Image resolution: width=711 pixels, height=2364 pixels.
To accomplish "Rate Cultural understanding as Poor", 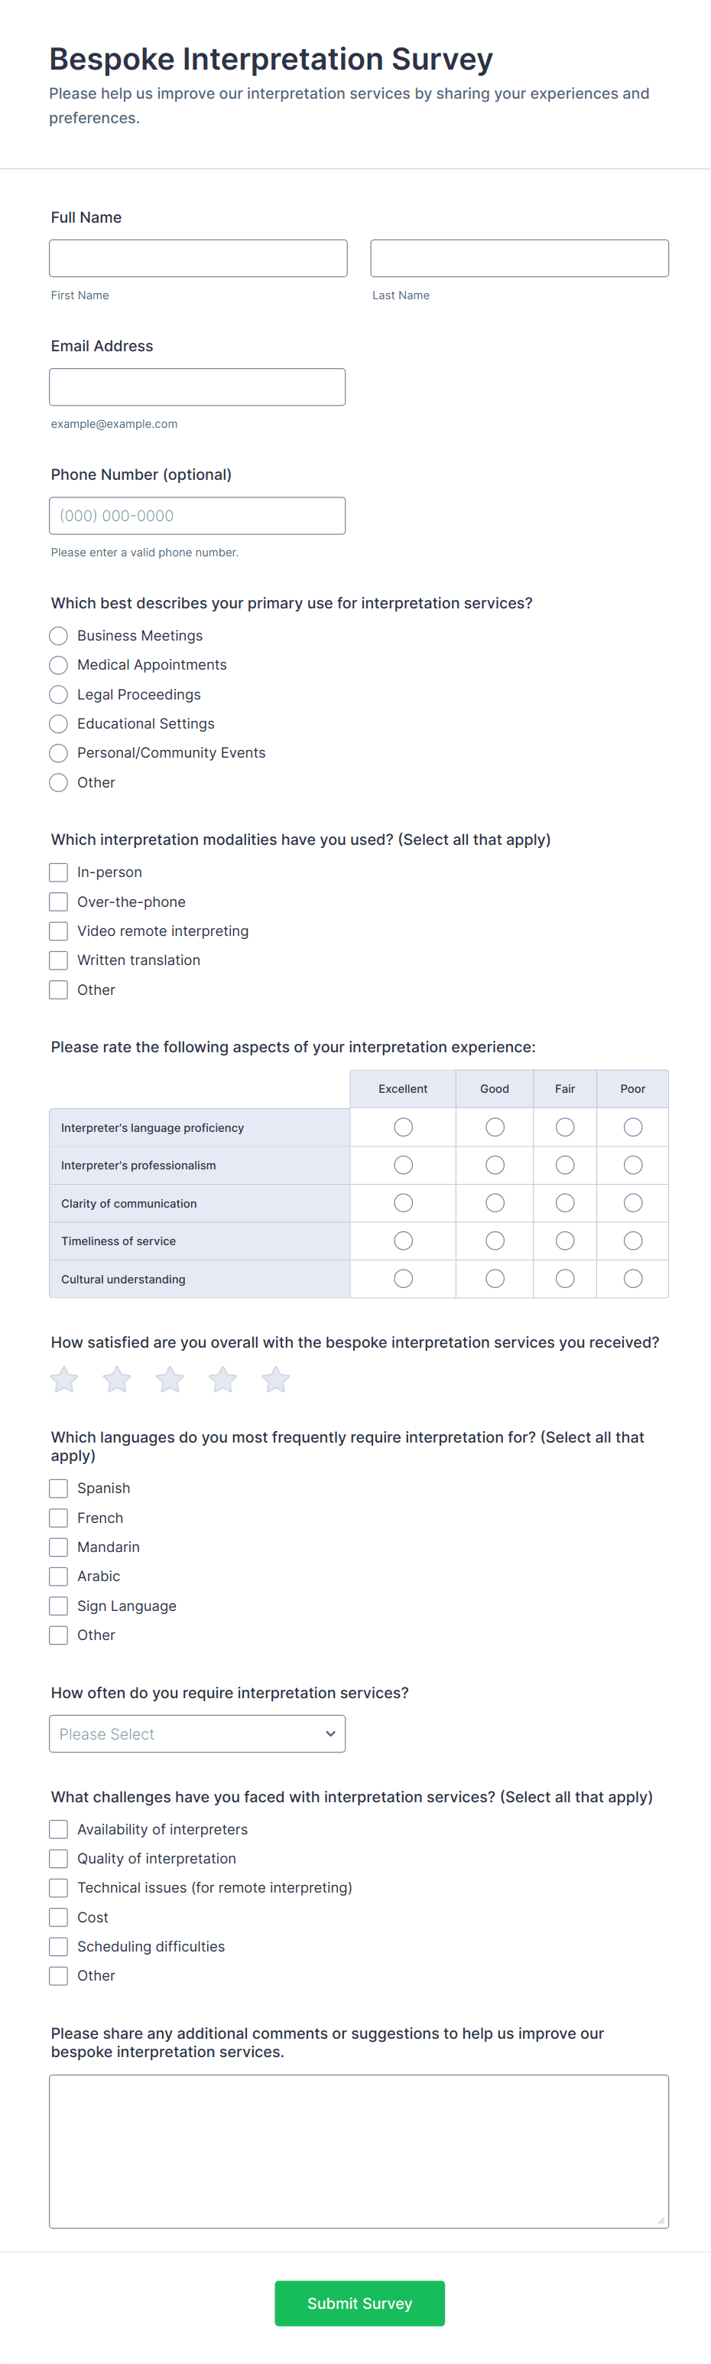I will pos(633,1278).
